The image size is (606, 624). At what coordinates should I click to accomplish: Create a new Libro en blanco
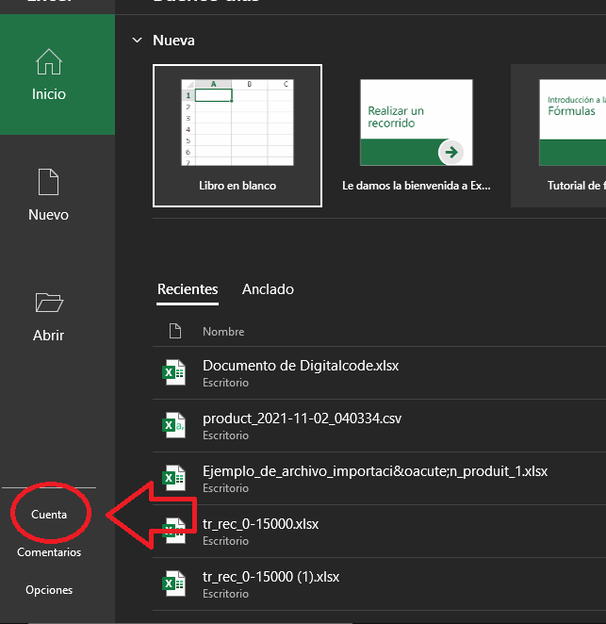(x=237, y=135)
